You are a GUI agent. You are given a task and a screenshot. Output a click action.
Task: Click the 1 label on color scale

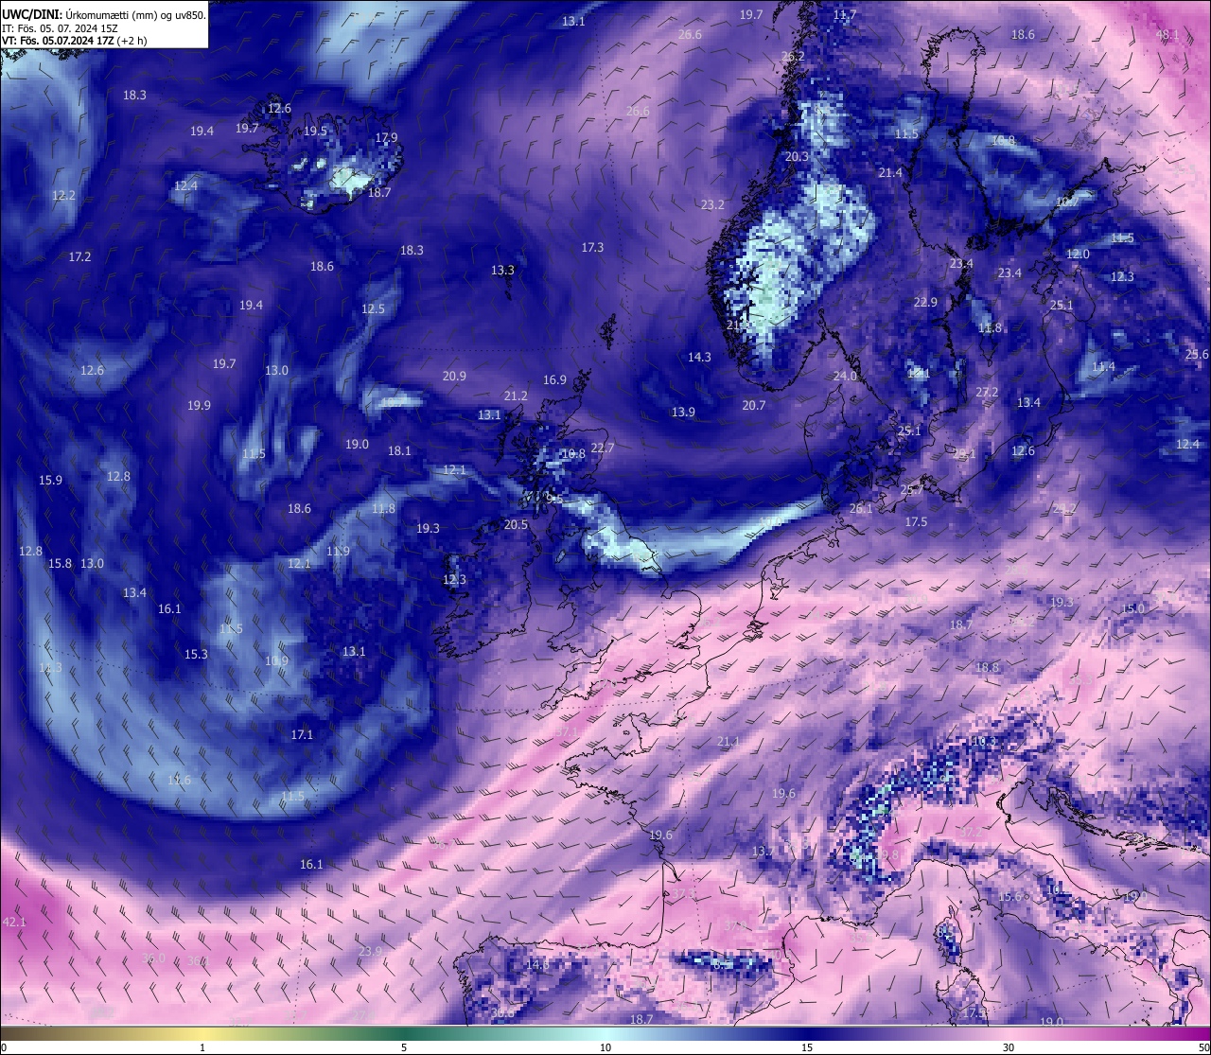[202, 1047]
